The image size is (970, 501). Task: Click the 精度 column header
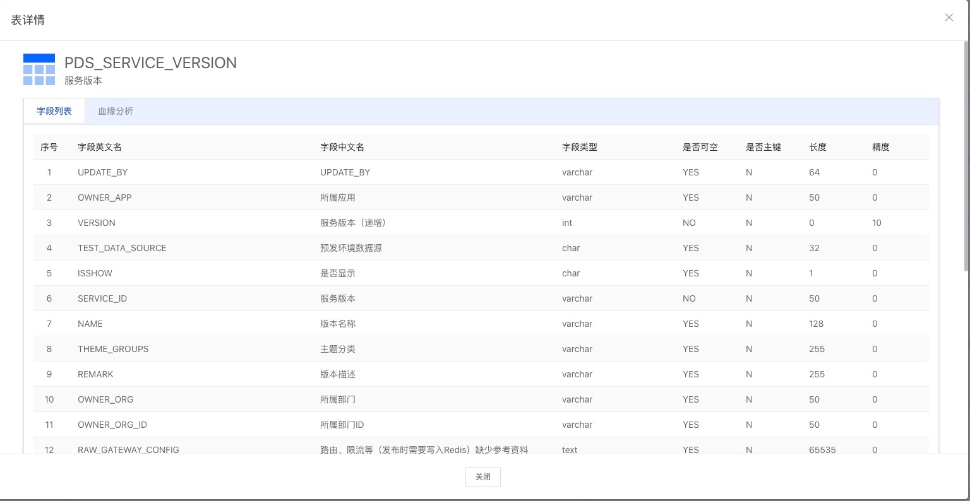pos(880,147)
